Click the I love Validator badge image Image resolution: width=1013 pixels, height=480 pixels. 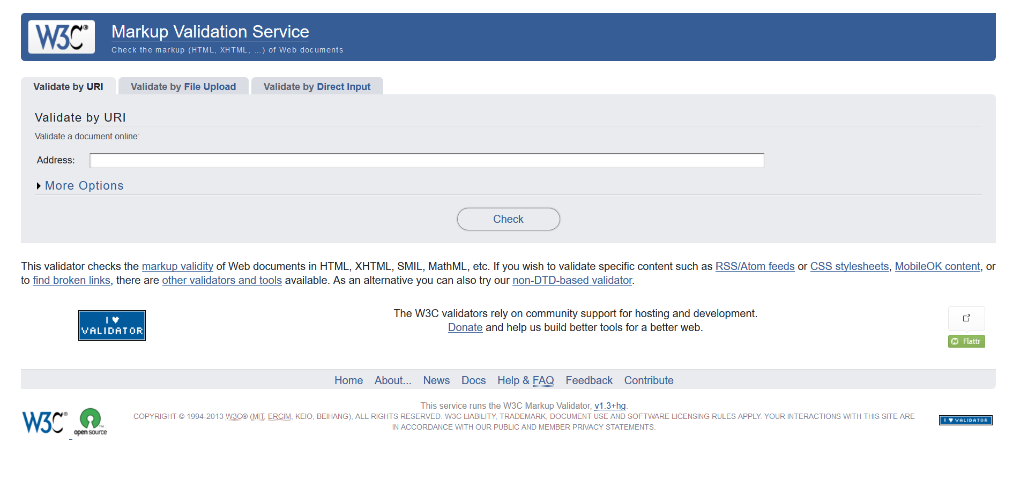[x=112, y=325]
